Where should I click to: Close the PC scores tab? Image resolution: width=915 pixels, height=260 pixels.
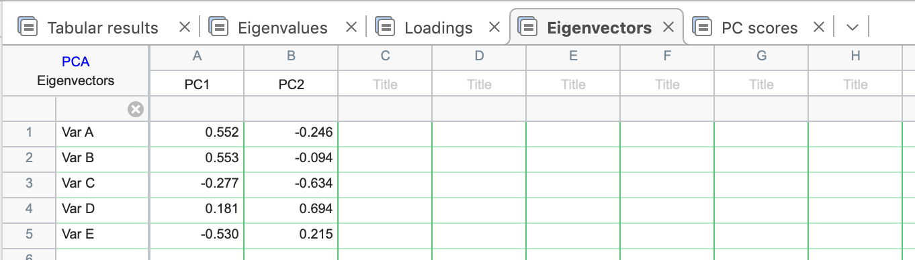coord(818,27)
